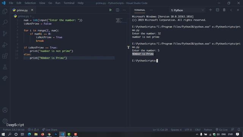
Task: Open notifications bell in status bar
Action: pyautogui.click(x=239, y=129)
